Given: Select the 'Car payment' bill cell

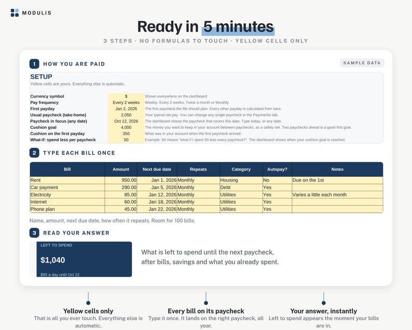Looking at the screenshot, I should pyautogui.click(x=67, y=188).
